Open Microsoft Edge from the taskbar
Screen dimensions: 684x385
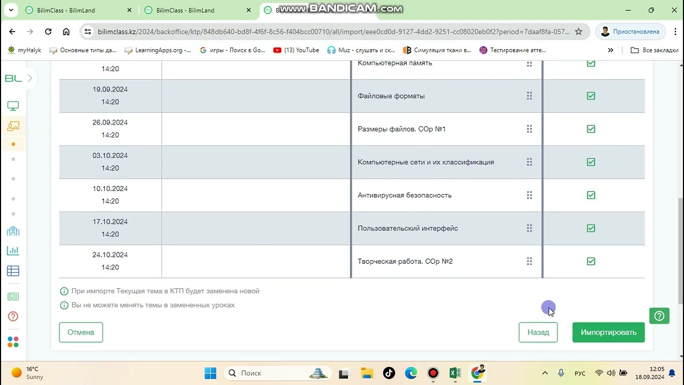pyautogui.click(x=411, y=373)
